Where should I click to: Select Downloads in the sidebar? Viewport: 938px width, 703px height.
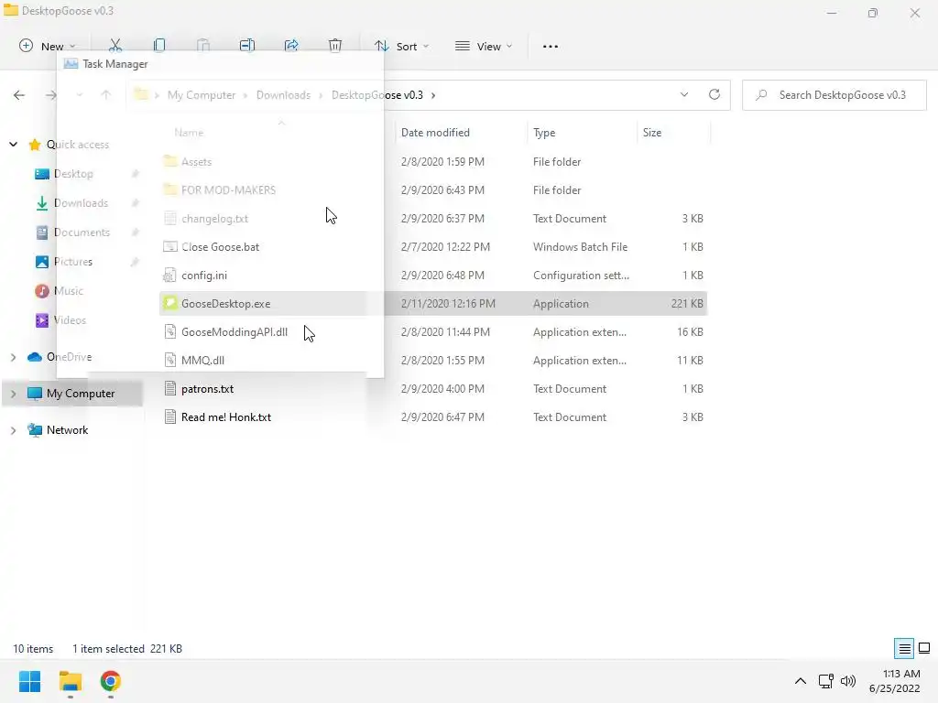point(81,202)
